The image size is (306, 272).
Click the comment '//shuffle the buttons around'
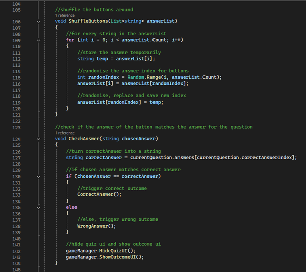94,10
